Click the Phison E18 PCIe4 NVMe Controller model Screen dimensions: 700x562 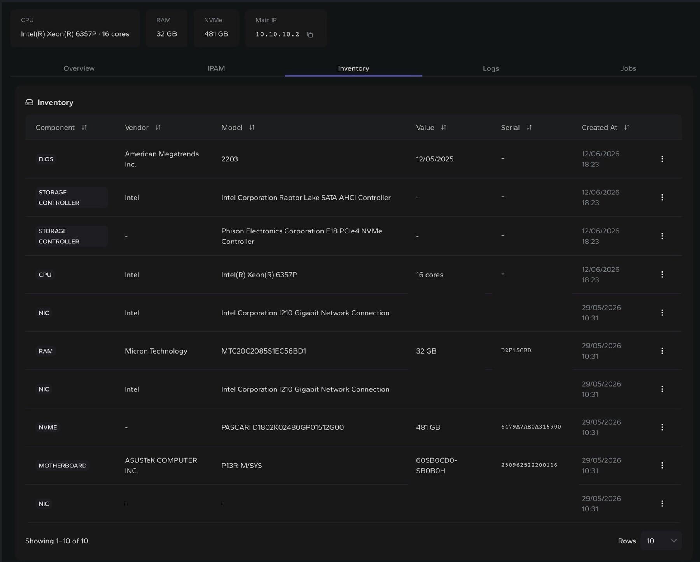coord(302,236)
